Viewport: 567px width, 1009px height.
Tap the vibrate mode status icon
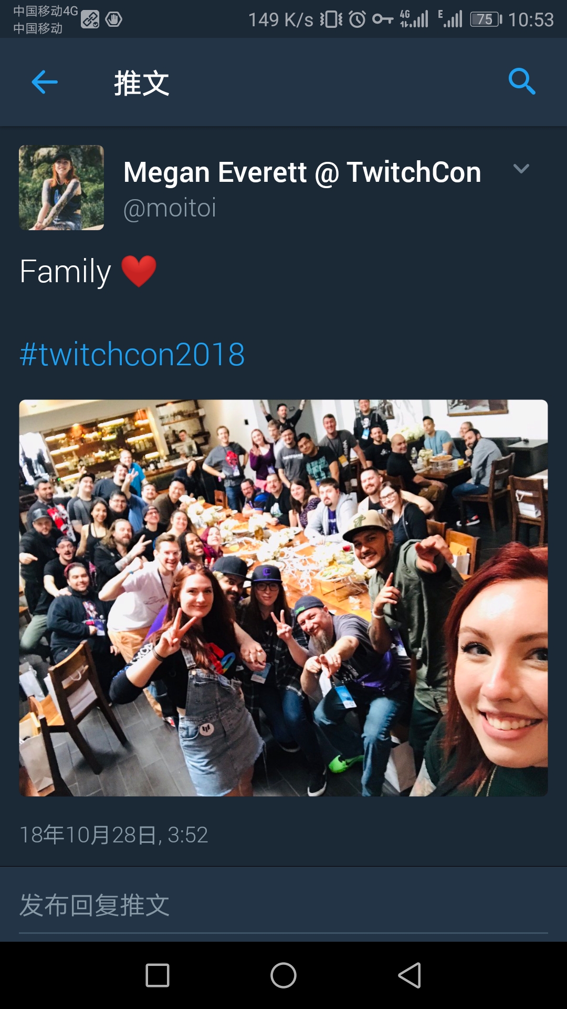click(x=331, y=19)
